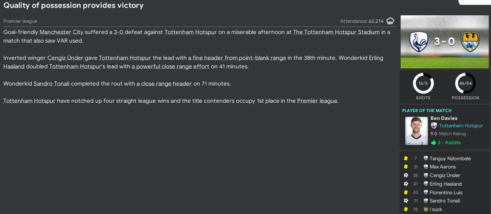Click the possession 46/54 ring chart

coord(465,83)
